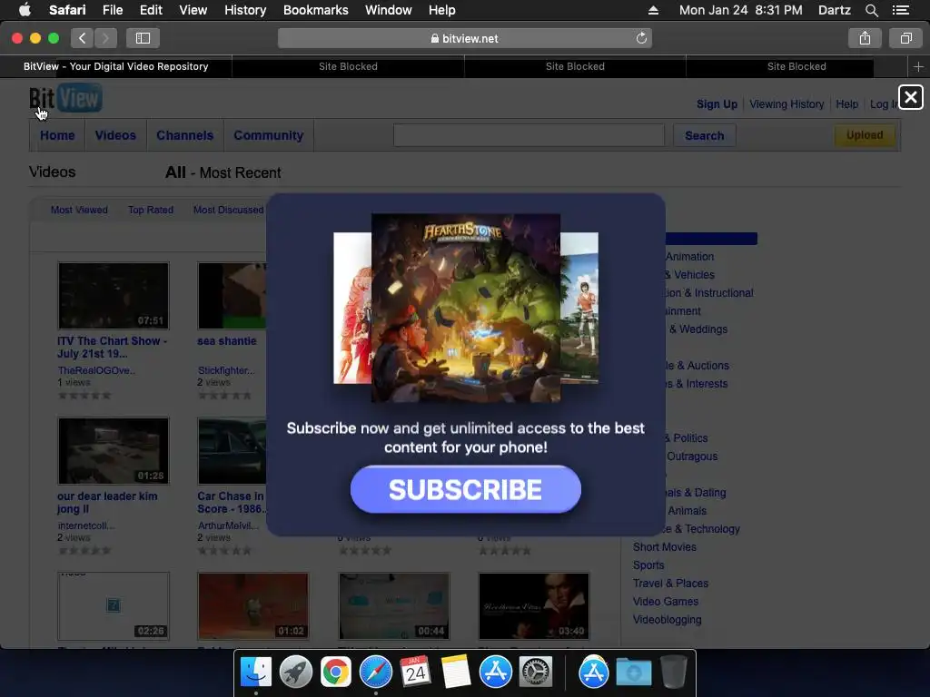Select the BitView tab

[115, 66]
